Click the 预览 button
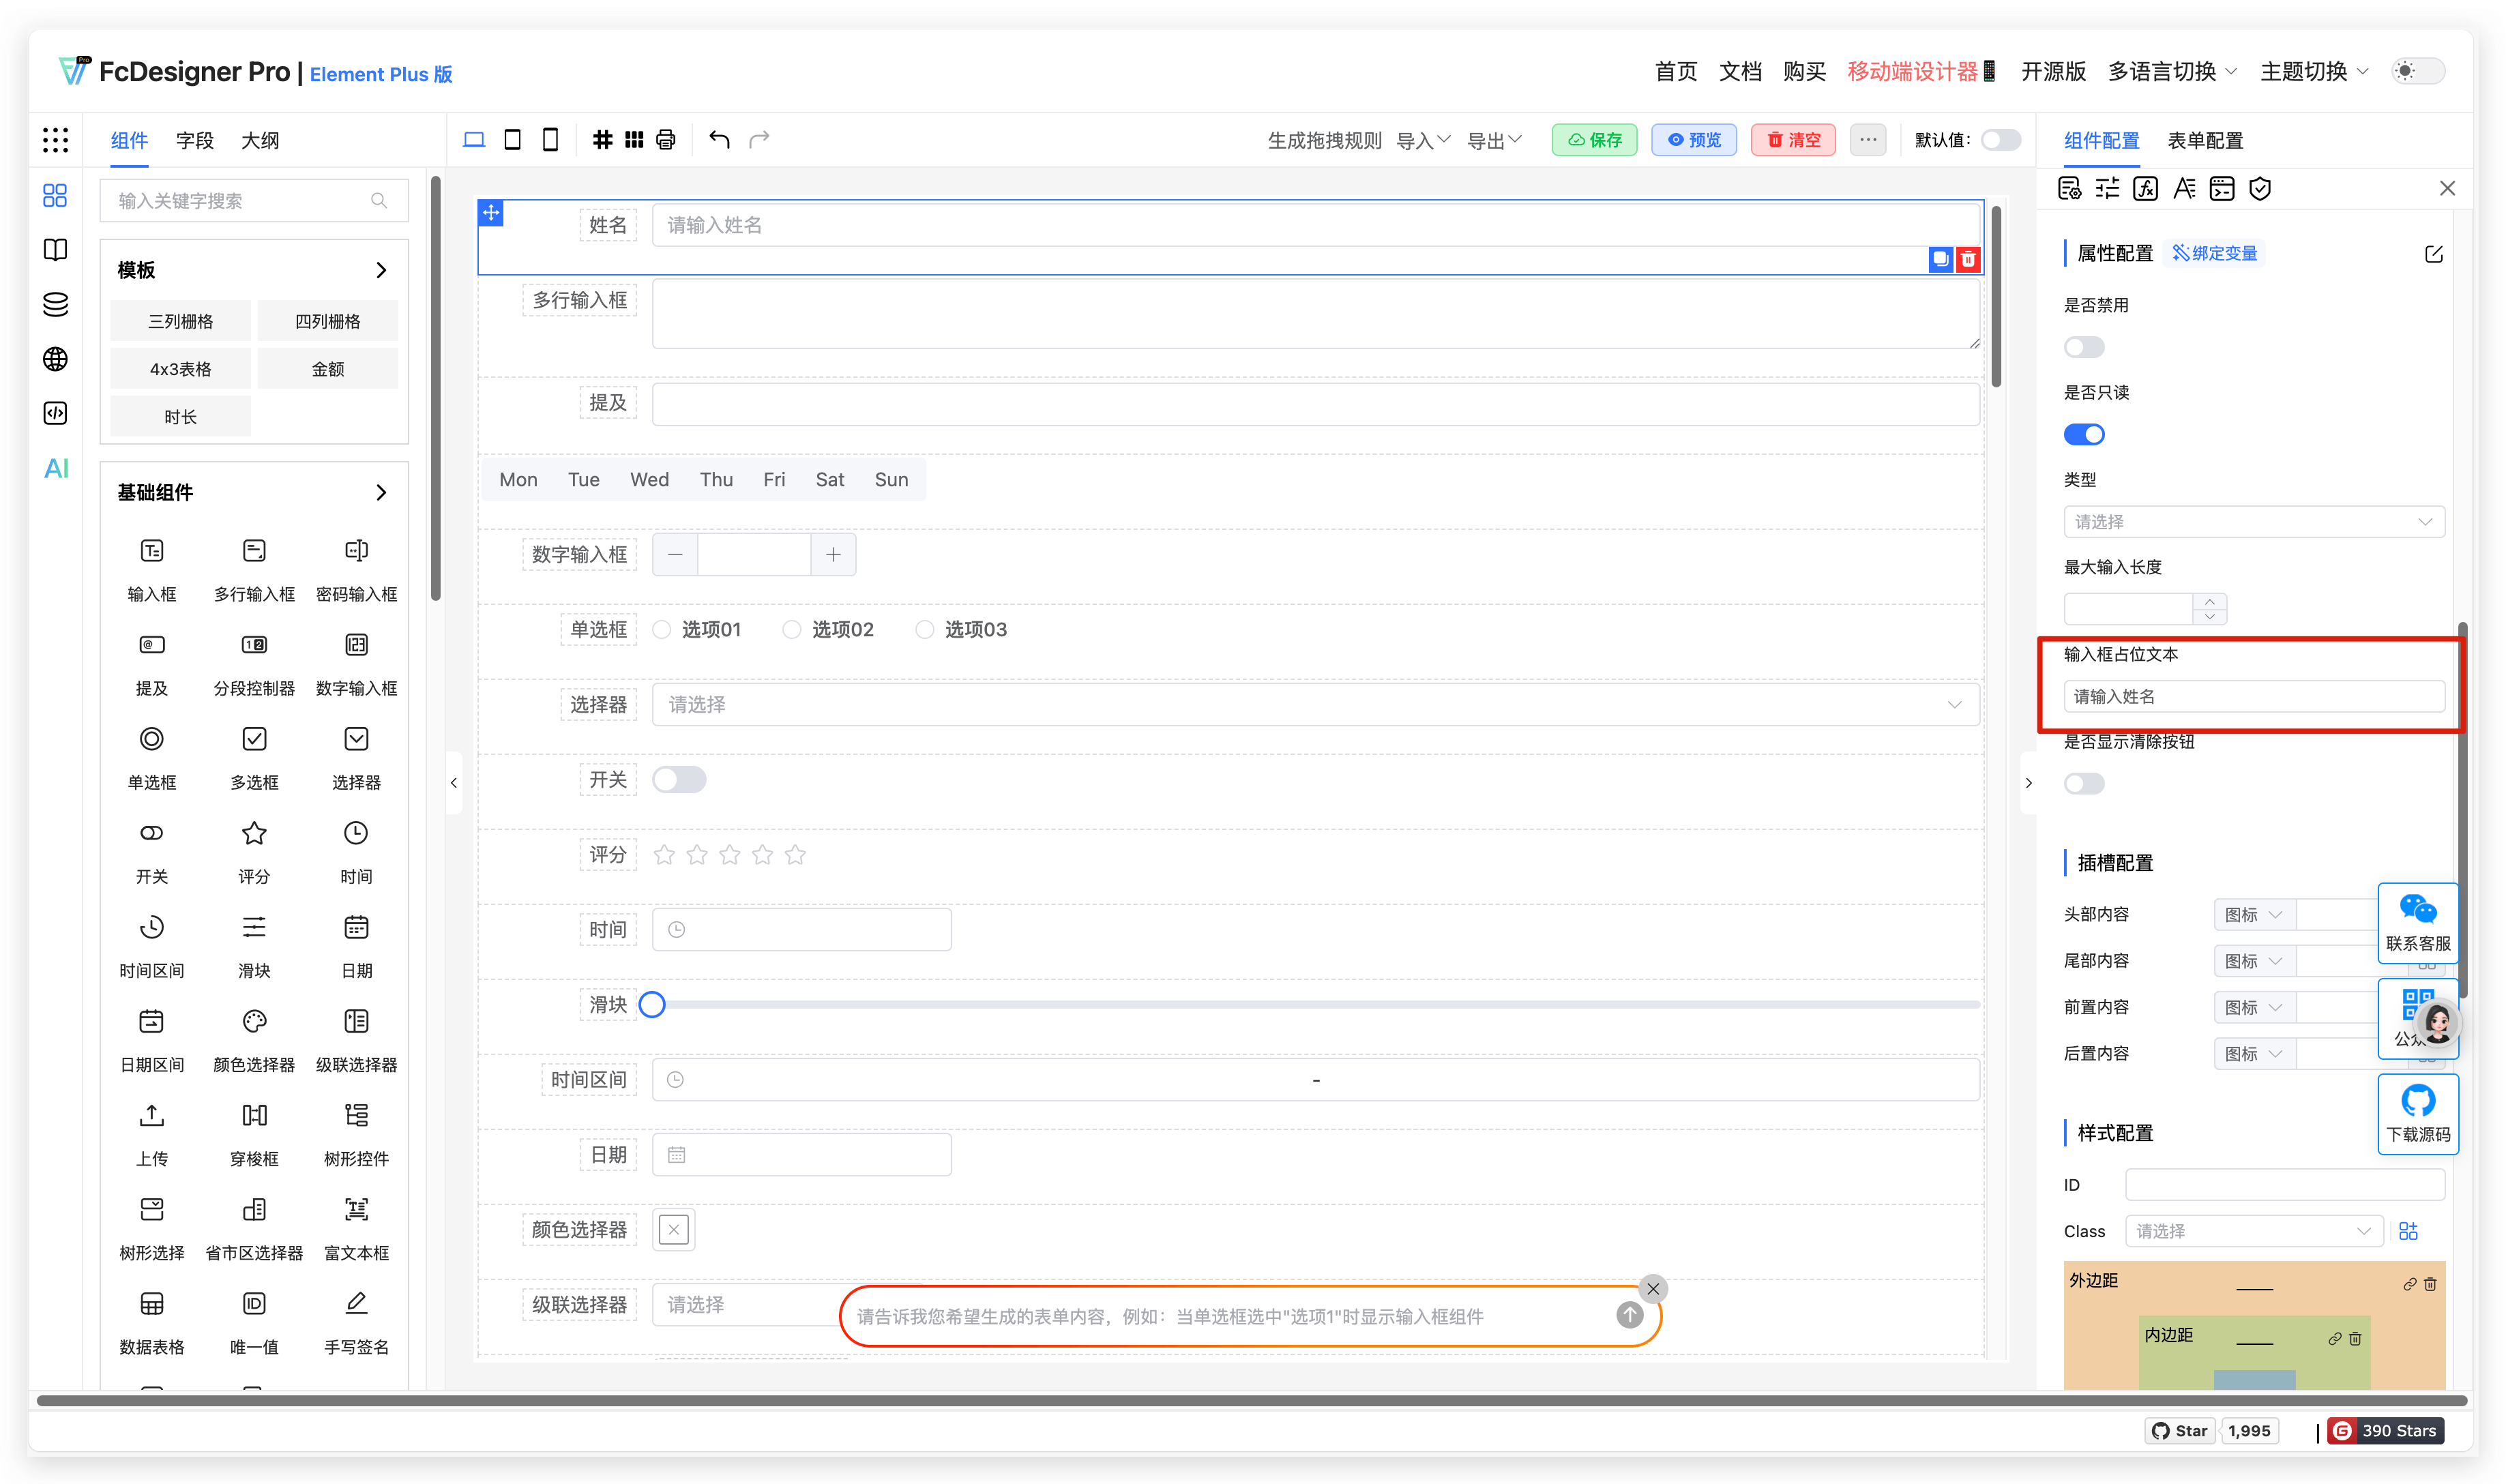 (1694, 140)
